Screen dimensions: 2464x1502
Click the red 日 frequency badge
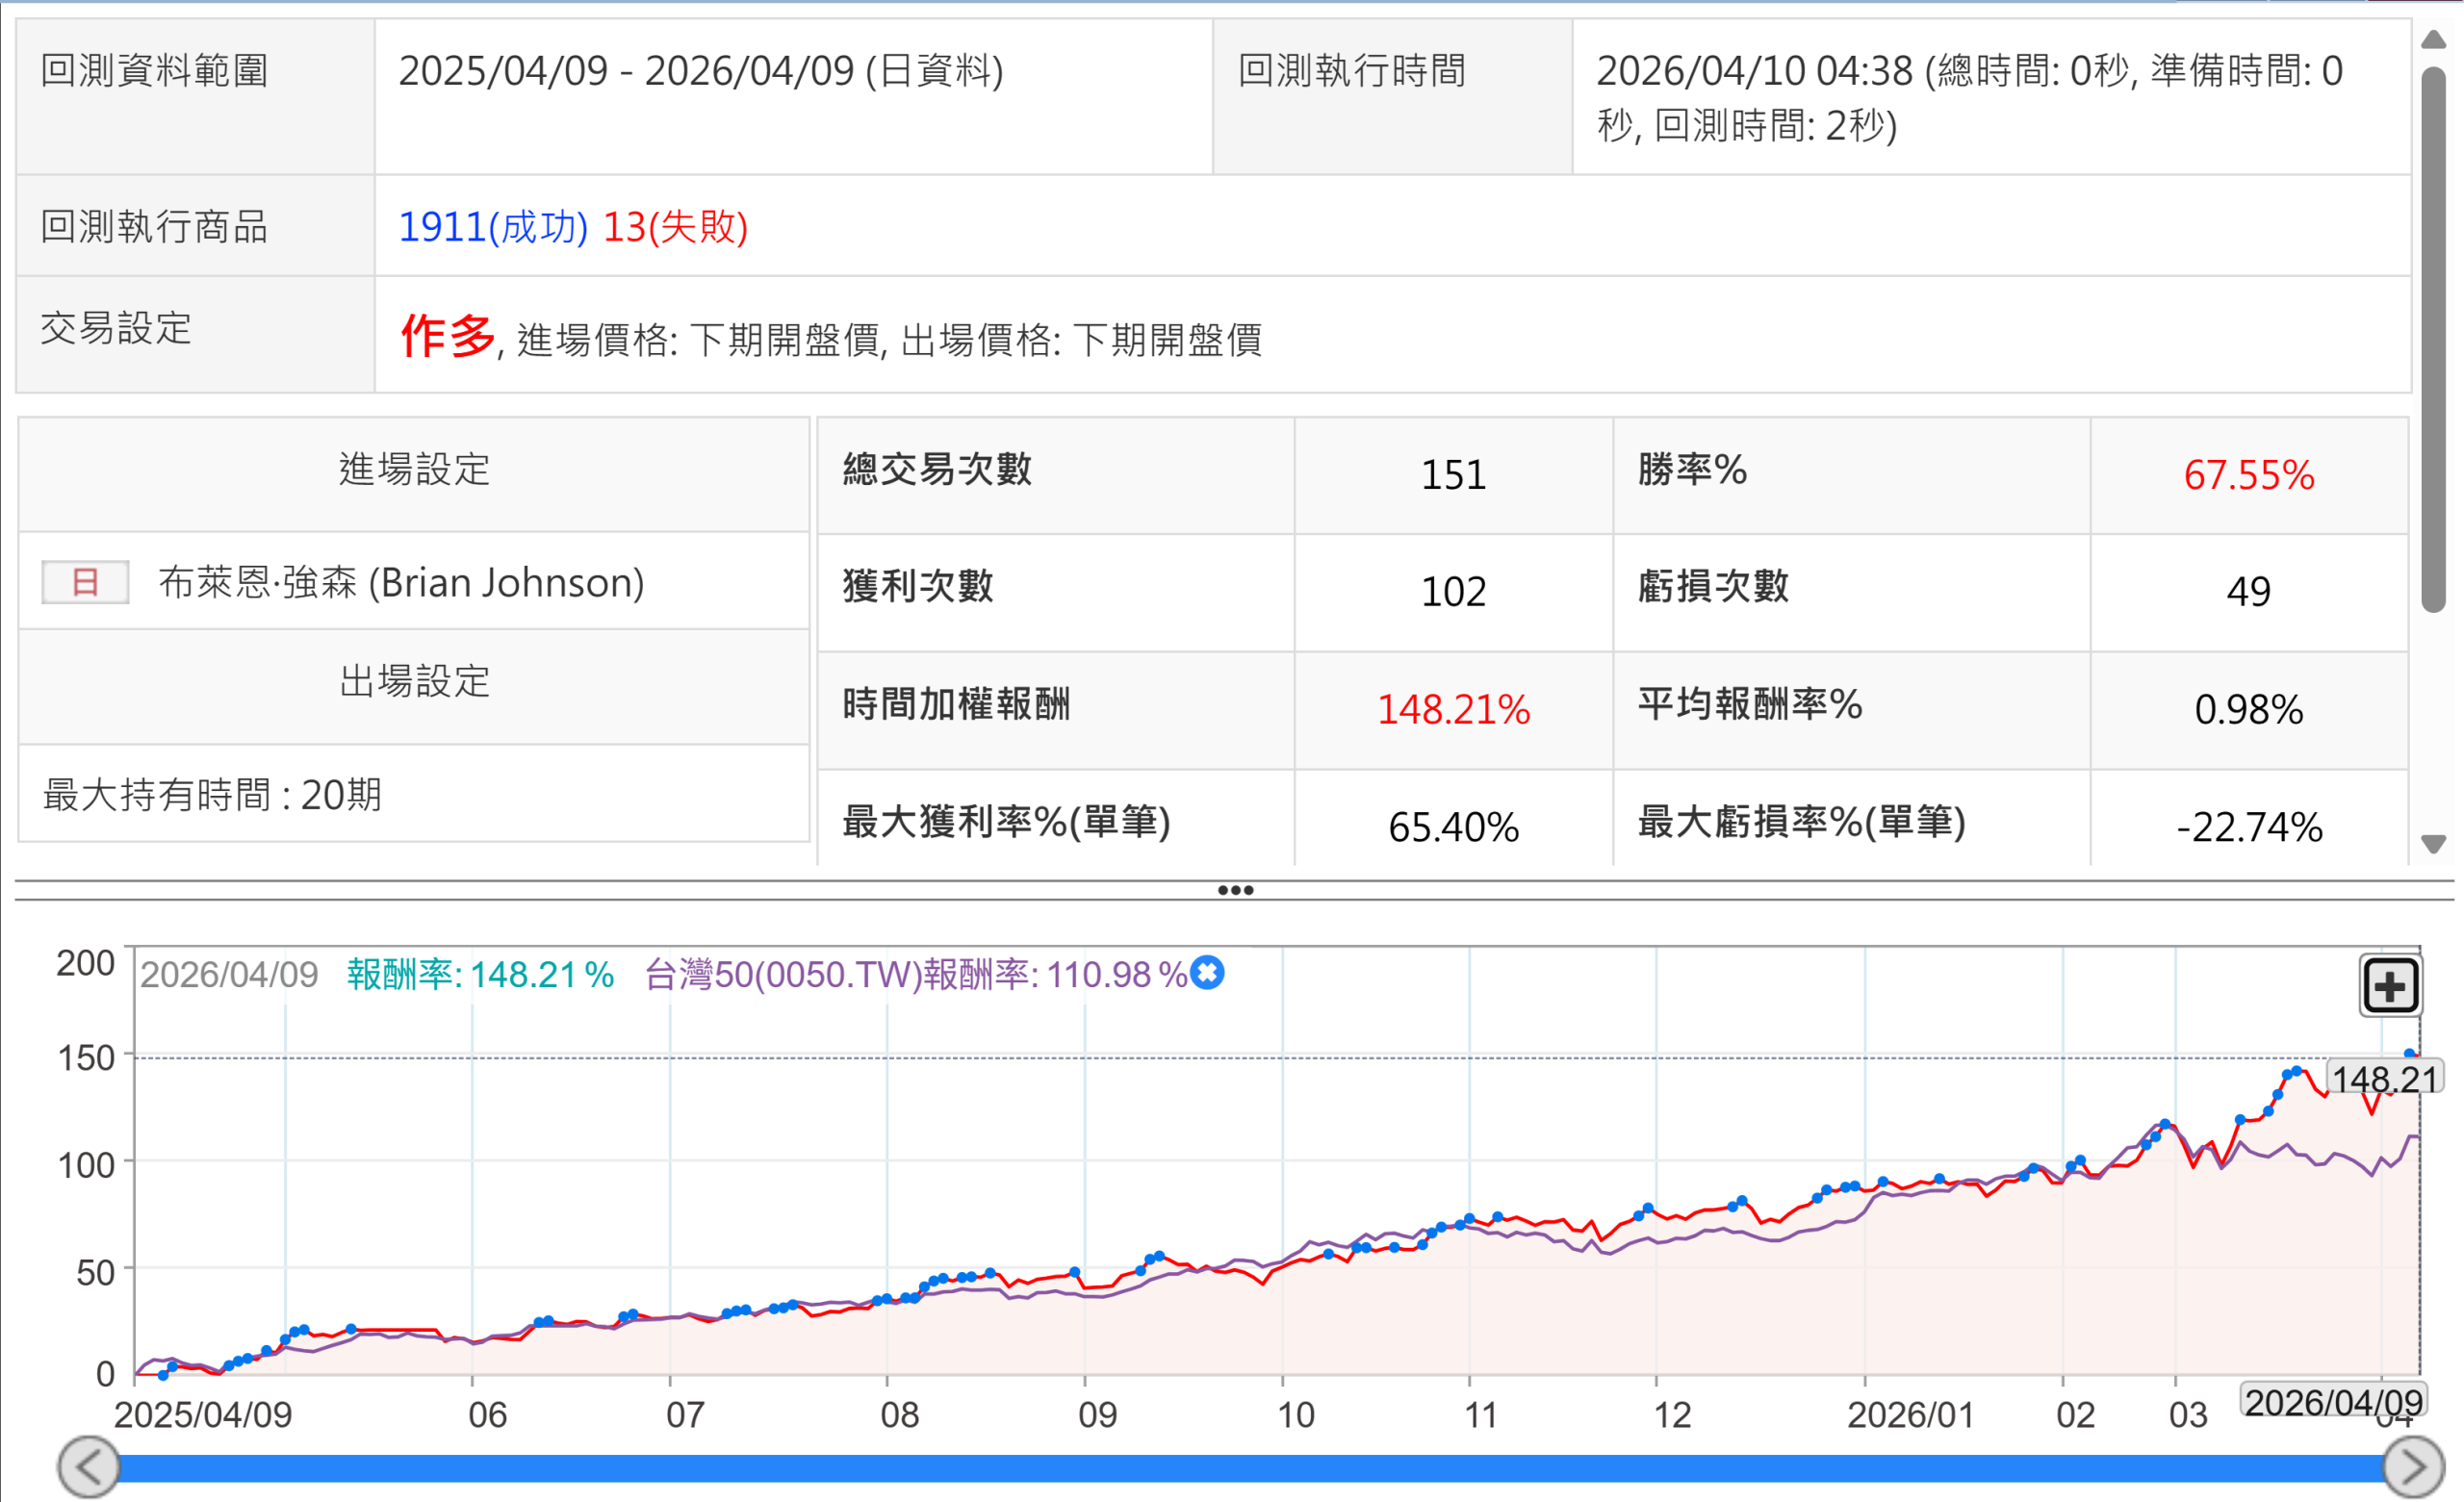85,582
